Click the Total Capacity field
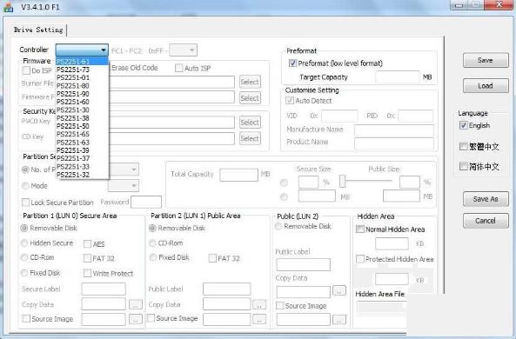This screenshot has width=516, height=339. [x=238, y=175]
